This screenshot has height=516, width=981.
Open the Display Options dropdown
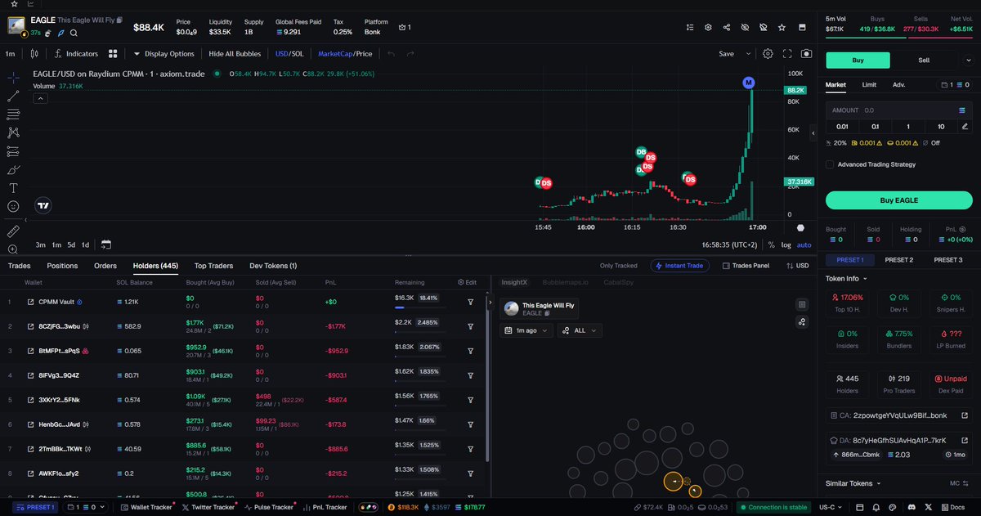(163, 54)
